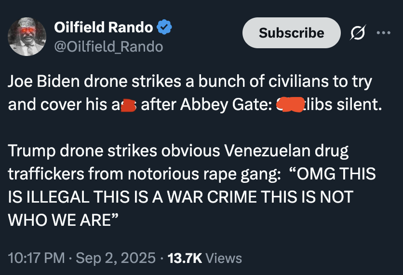Open the Grok explain icon
403x275 pixels.
coord(358,33)
